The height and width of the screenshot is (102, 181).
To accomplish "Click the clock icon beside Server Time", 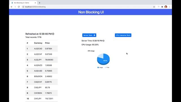I will pos(104,41).
